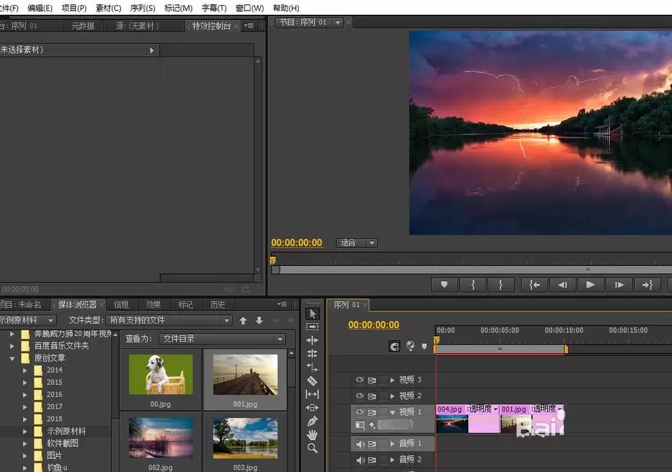The height and width of the screenshot is (472, 672).
Task: Select the Pen tool in the tools panel
Action: pos(312,421)
